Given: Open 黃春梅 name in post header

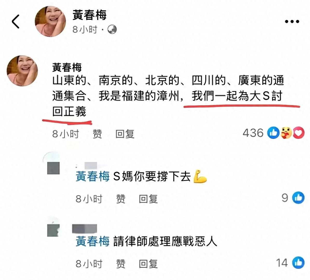Looking at the screenshot, I should [x=89, y=15].
